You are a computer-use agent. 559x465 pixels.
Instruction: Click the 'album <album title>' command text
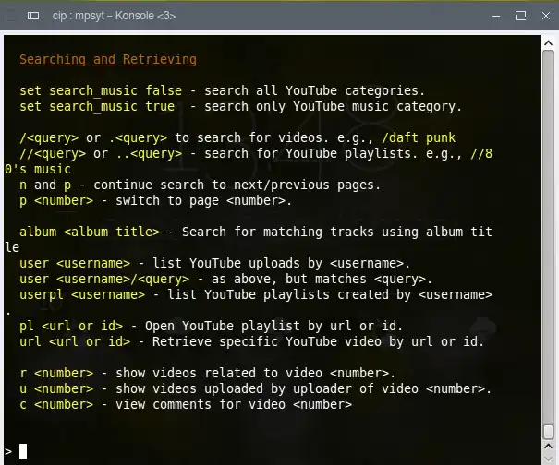click(x=90, y=232)
